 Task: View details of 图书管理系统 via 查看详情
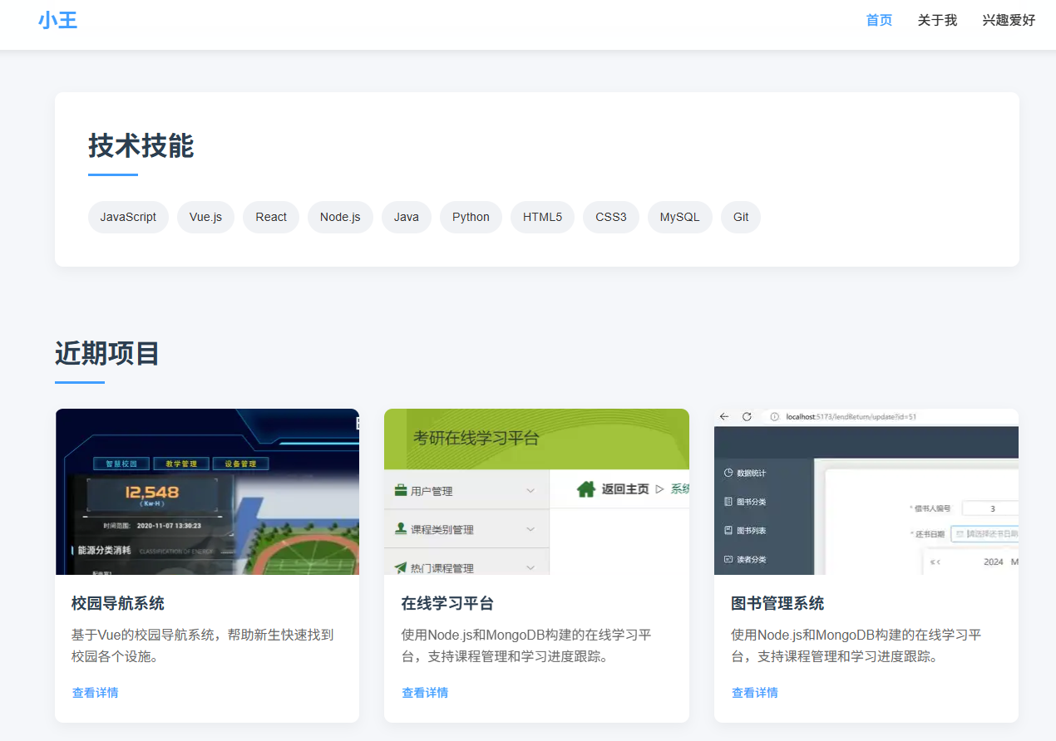point(755,692)
